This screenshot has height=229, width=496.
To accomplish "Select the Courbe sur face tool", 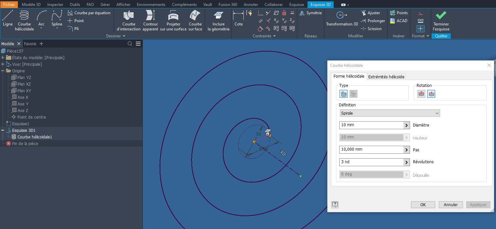I will [195, 20].
